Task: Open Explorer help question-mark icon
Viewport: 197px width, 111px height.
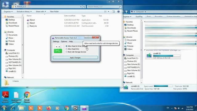Action: [x=119, y=12]
